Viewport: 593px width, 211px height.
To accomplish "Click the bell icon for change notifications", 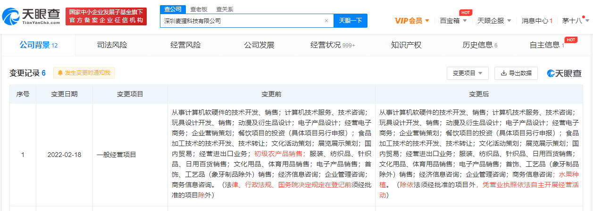I will click(x=60, y=73).
